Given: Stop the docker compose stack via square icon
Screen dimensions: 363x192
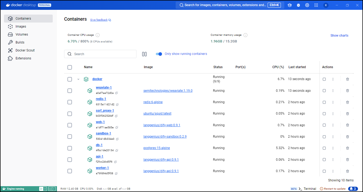Looking at the screenshot, I should point(324,79).
